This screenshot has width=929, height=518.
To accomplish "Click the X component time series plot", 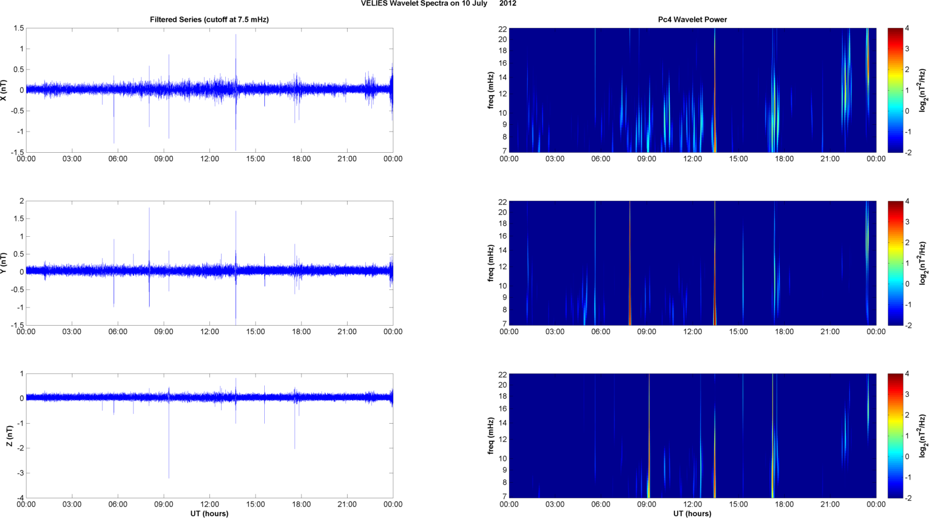I will tap(209, 90).
